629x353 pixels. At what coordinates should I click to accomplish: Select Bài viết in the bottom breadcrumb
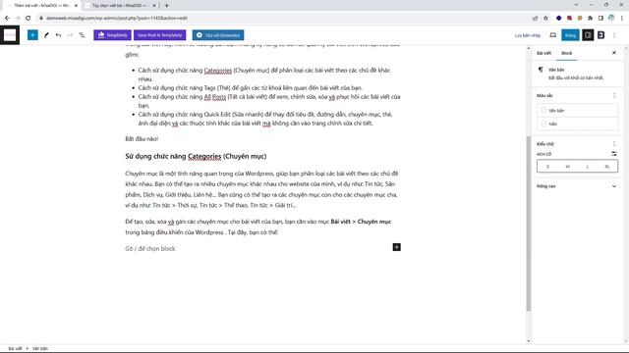click(16, 348)
